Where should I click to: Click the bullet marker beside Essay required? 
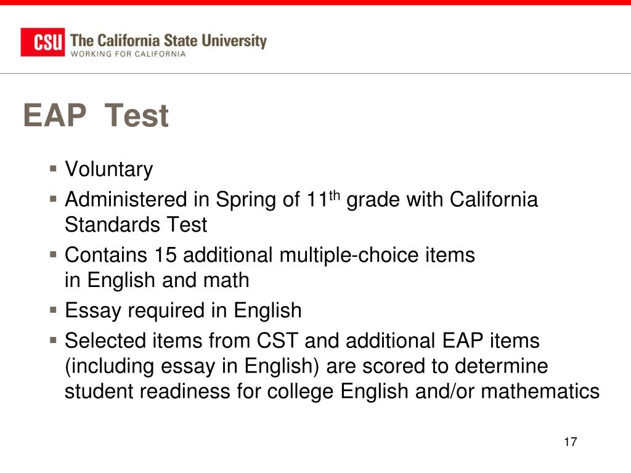pyautogui.click(x=53, y=310)
